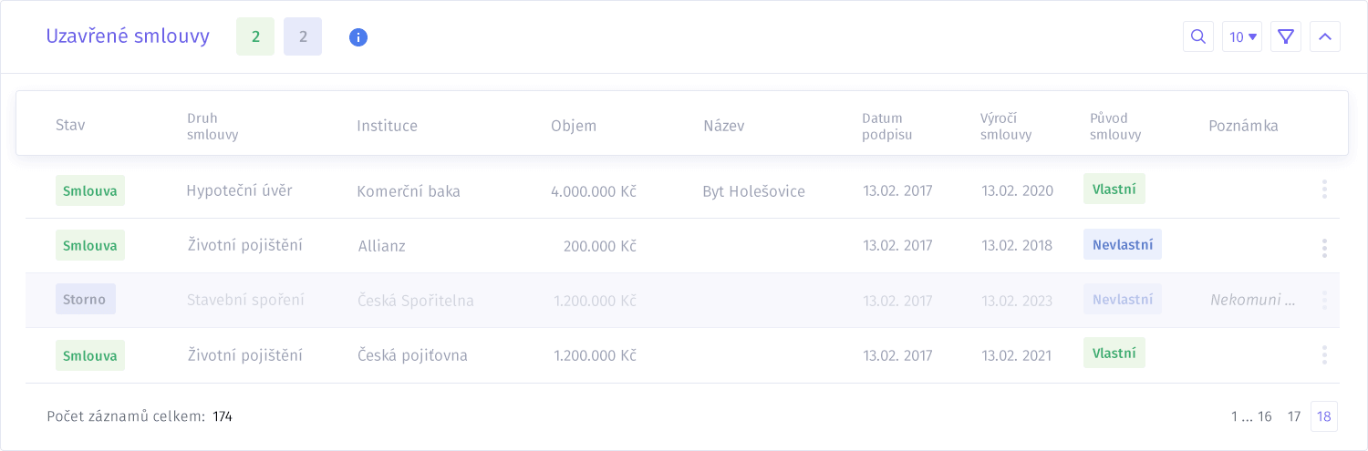Click the filter funnel icon
Screen dimensions: 1368x451
[x=1286, y=36]
